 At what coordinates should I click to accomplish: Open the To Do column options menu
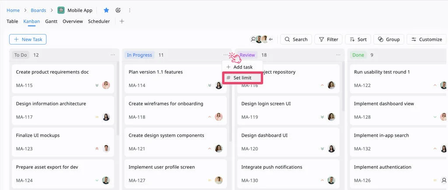tap(113, 55)
